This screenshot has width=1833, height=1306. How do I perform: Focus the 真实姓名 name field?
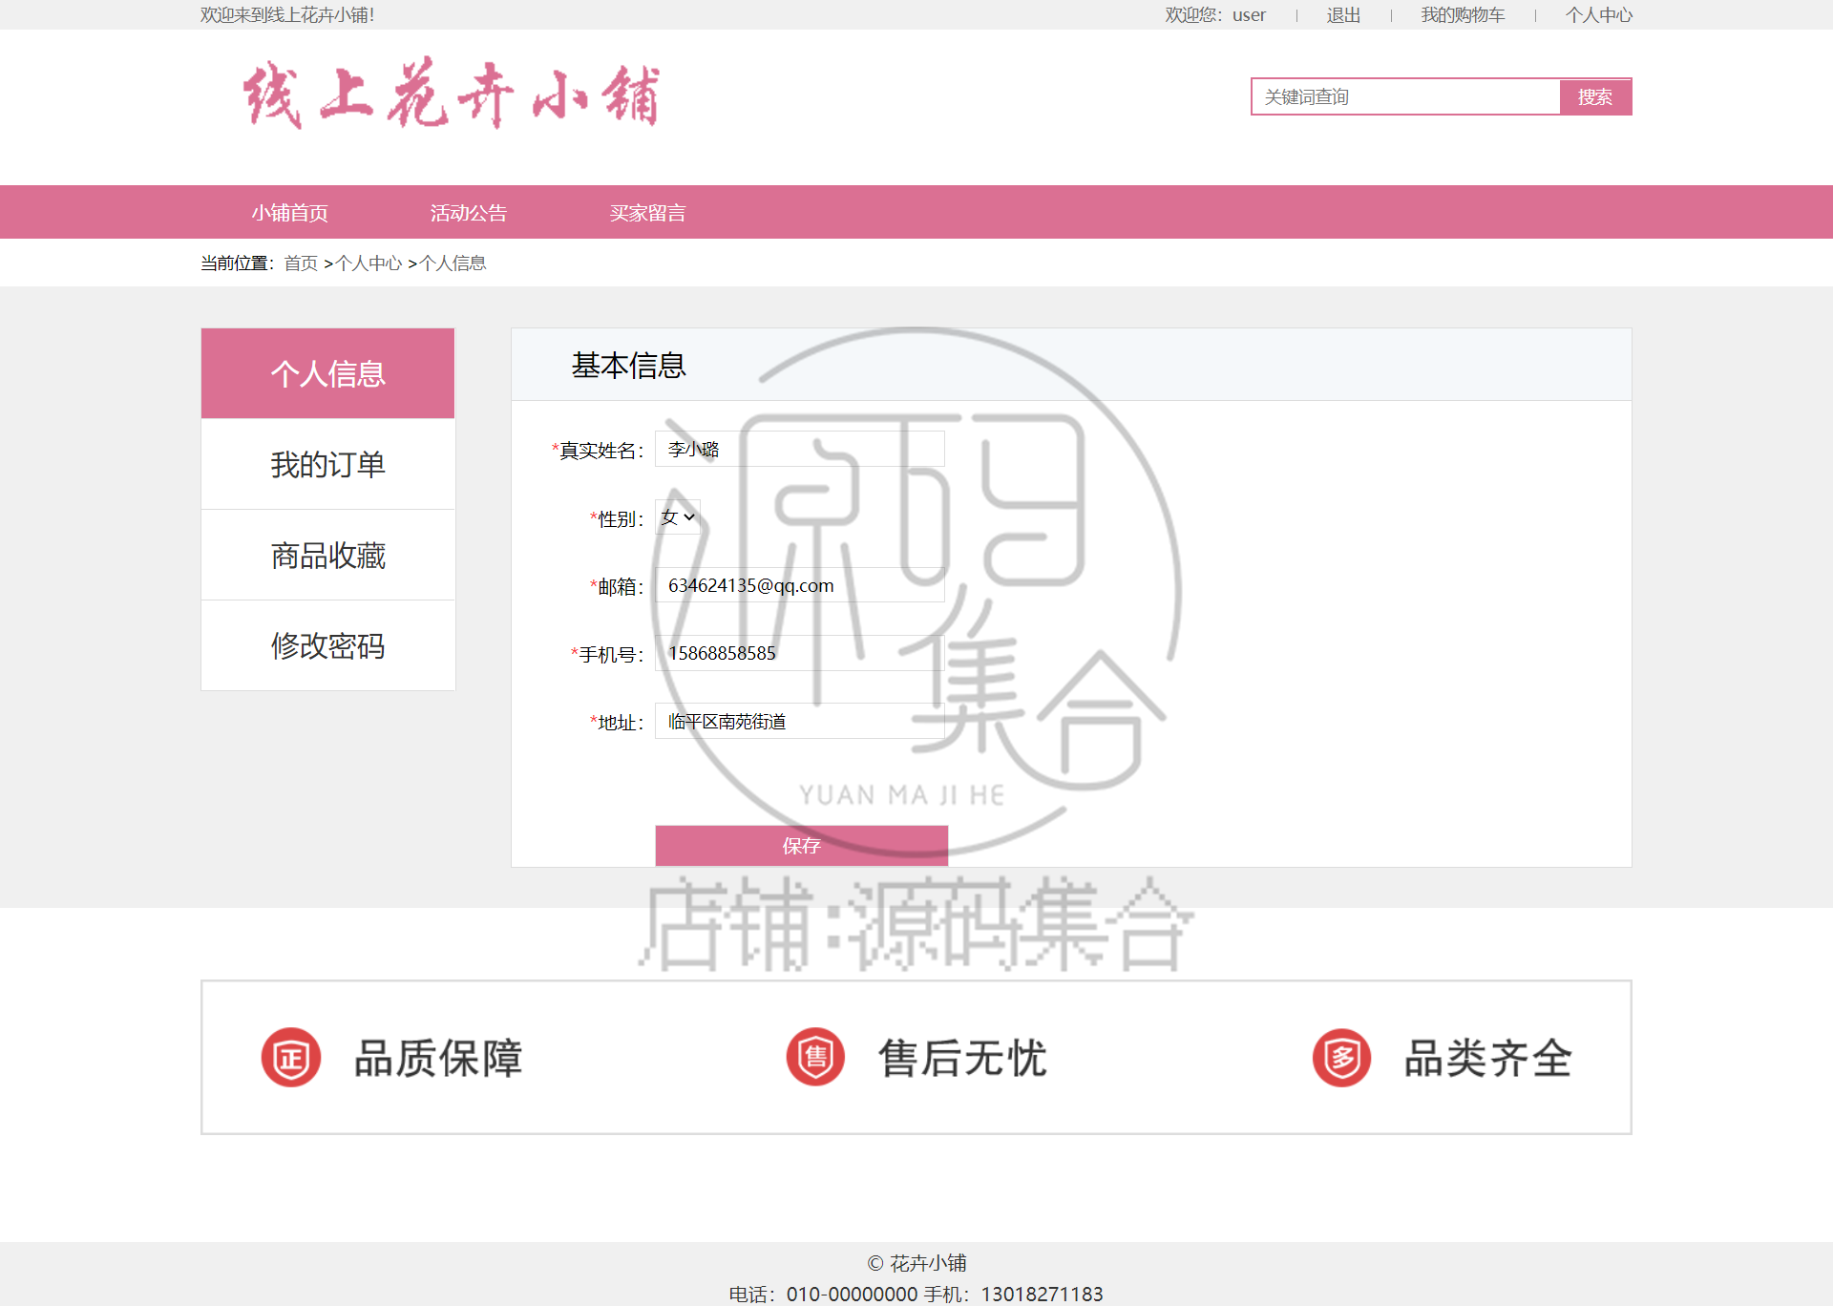click(800, 449)
